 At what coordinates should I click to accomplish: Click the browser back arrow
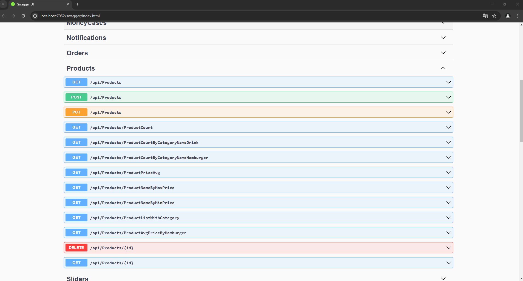click(x=4, y=16)
